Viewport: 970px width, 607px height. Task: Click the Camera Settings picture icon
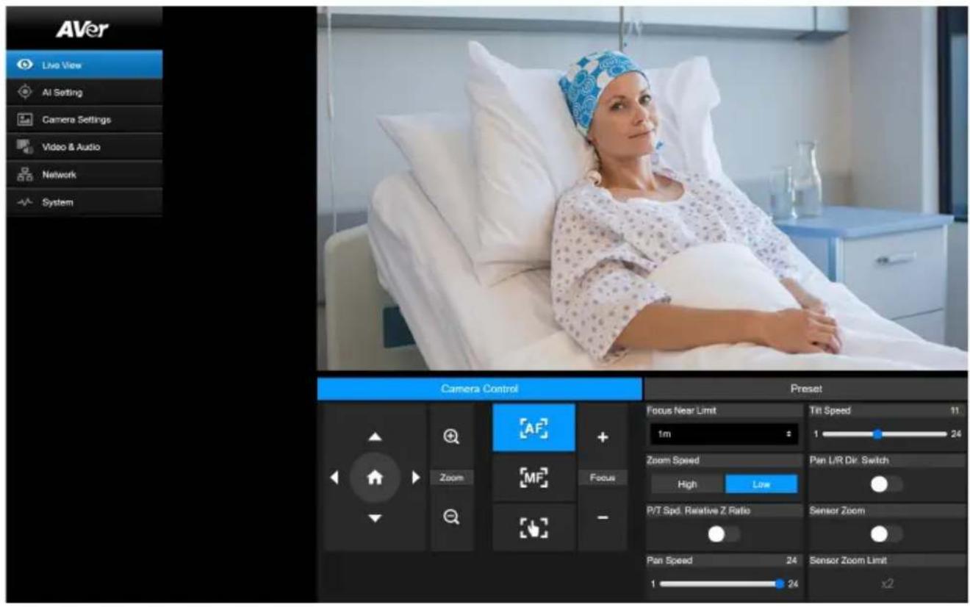[24, 119]
